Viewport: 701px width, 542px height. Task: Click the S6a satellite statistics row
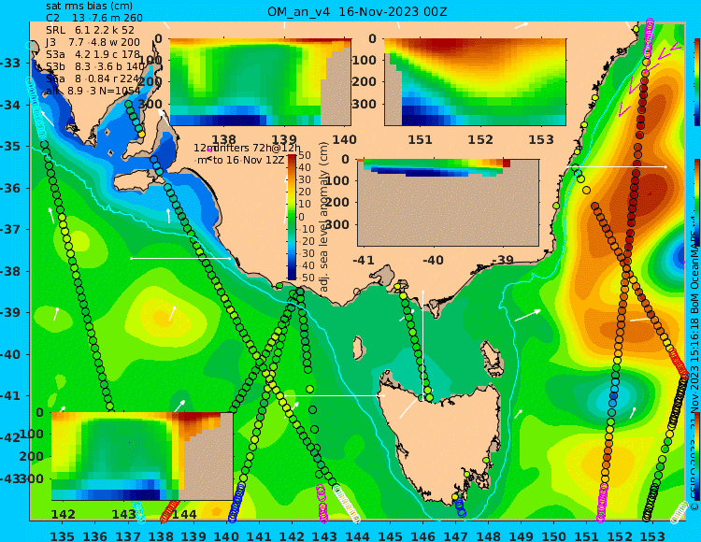pos(93,78)
